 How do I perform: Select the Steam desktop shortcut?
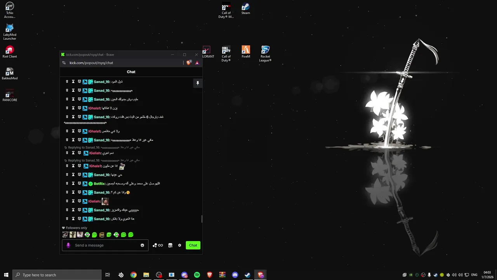246,9
